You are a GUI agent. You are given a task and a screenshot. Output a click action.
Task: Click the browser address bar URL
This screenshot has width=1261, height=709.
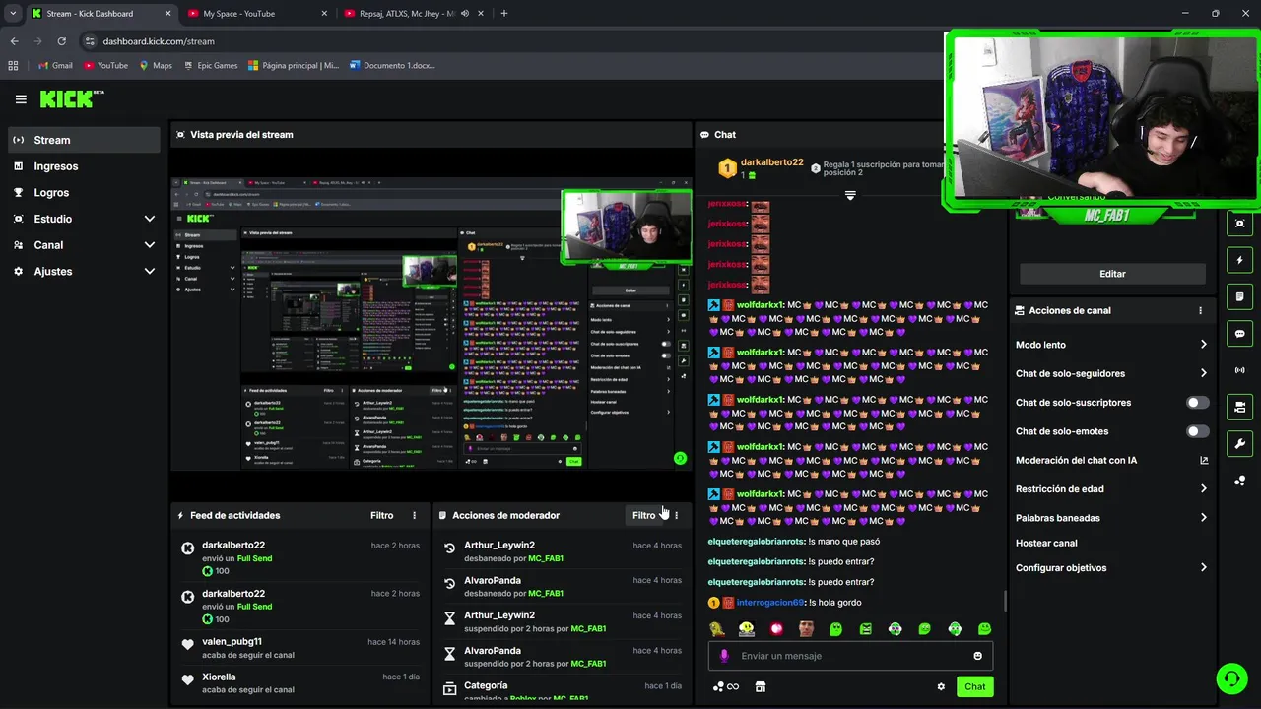click(x=159, y=41)
